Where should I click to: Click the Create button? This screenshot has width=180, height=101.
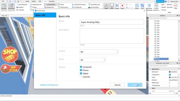[x=135, y=85]
